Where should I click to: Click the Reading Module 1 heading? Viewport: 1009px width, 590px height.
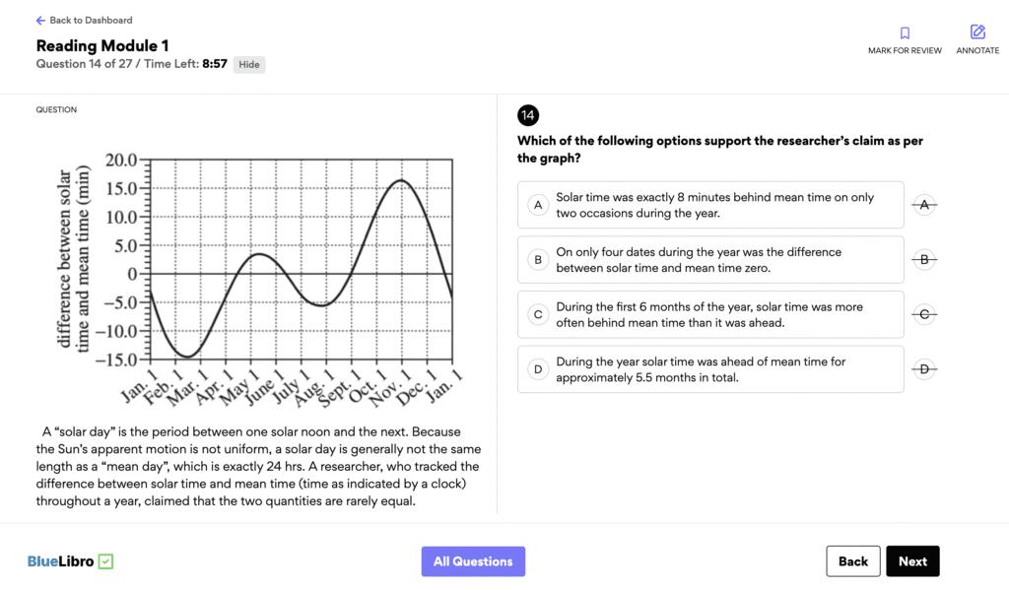[x=102, y=45]
